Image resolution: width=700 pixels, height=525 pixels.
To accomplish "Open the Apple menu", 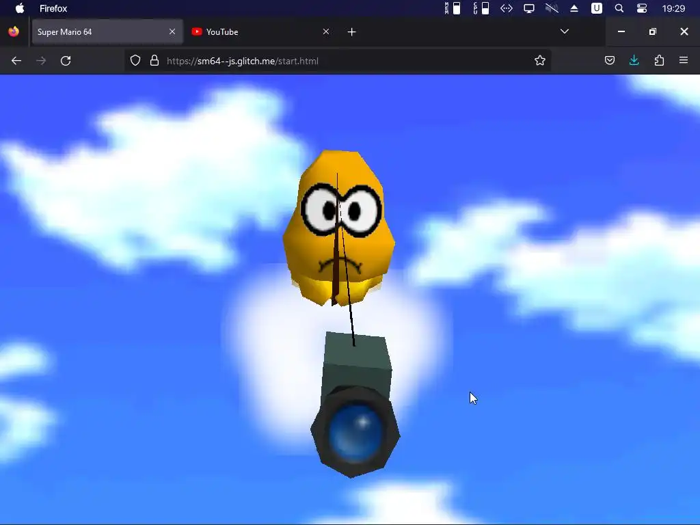I will pos(20,8).
